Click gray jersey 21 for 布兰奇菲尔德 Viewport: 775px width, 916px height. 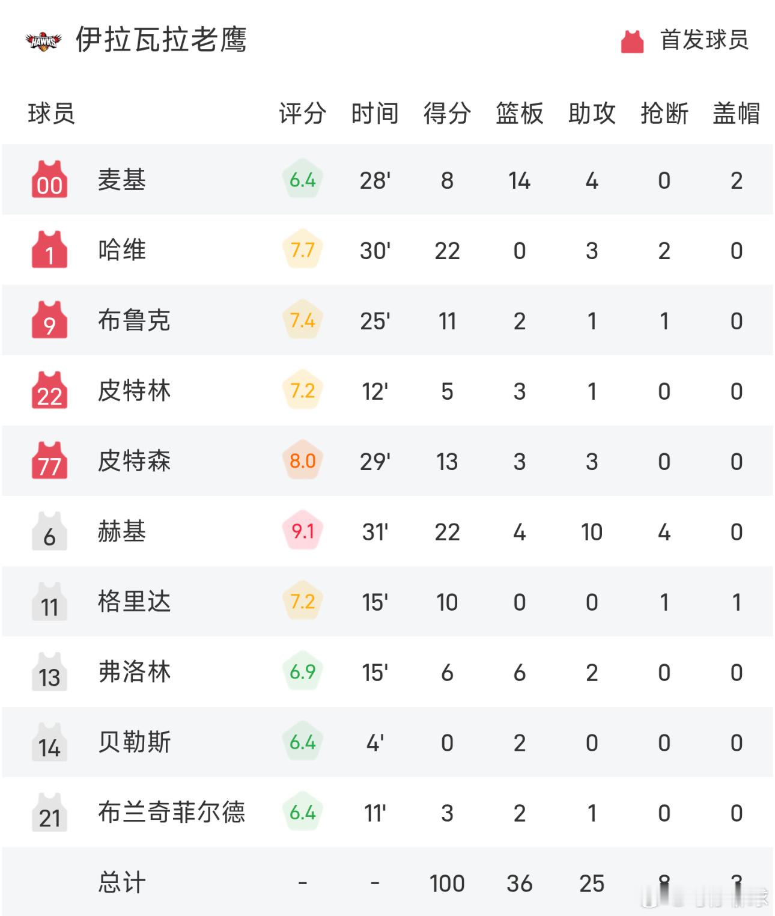(49, 813)
